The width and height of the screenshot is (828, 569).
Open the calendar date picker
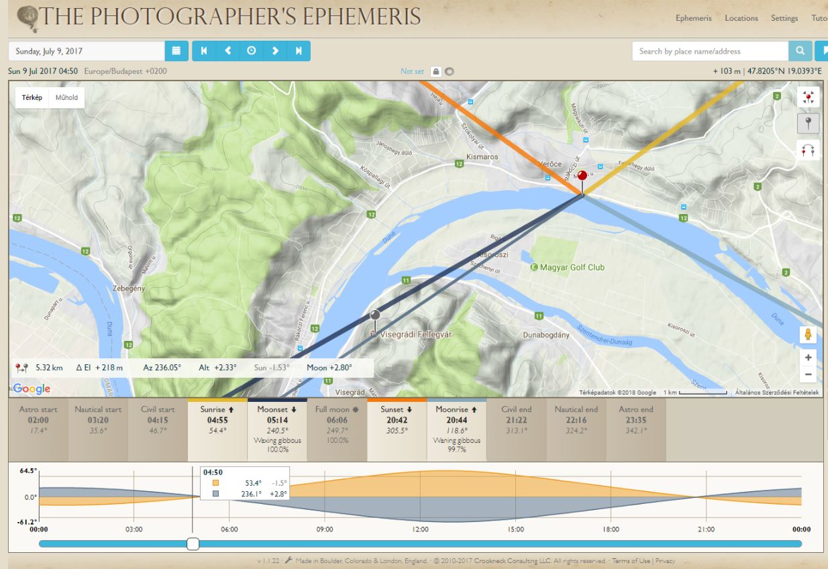tap(176, 51)
